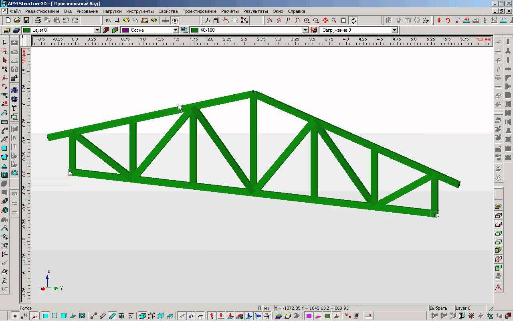Screen dimensions: 513x321
Task: Open the Сосна material dropdown
Action: point(176,30)
